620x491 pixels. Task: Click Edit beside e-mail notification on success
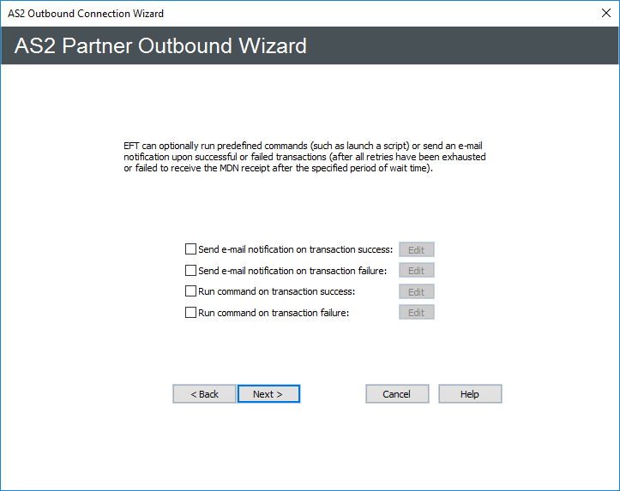tap(416, 249)
